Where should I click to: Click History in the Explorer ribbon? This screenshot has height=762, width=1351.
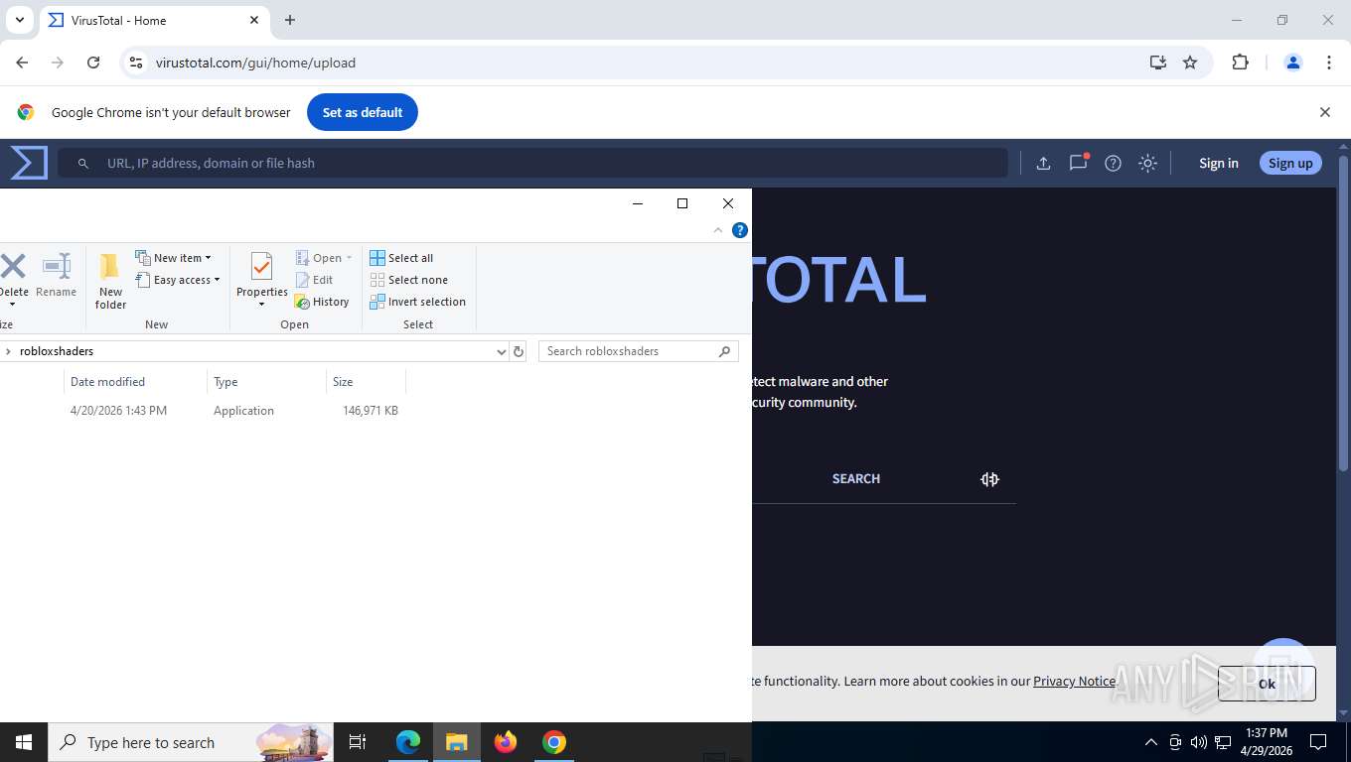coord(323,302)
